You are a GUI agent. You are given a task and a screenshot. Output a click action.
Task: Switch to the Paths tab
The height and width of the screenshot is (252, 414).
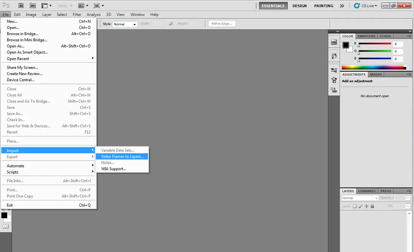(386, 191)
